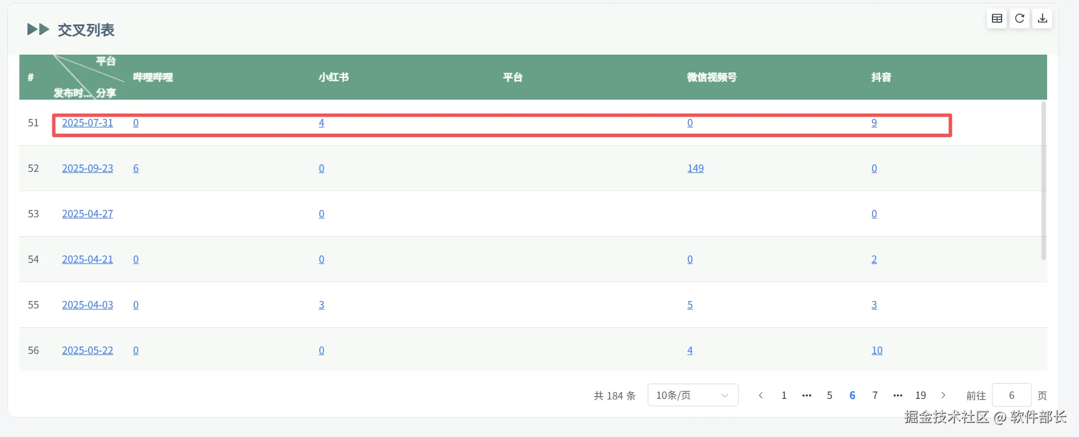Open the table view icon
The width and height of the screenshot is (1079, 437).
point(997,18)
